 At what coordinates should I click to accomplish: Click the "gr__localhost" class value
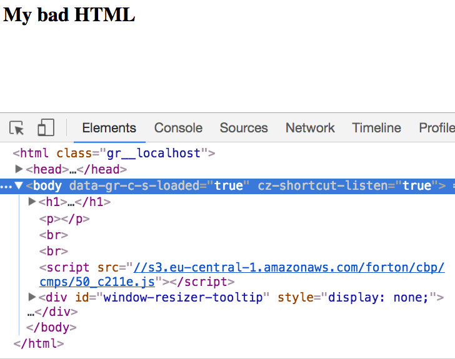click(x=154, y=153)
